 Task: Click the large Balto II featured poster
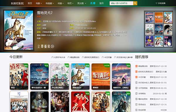[19, 30]
